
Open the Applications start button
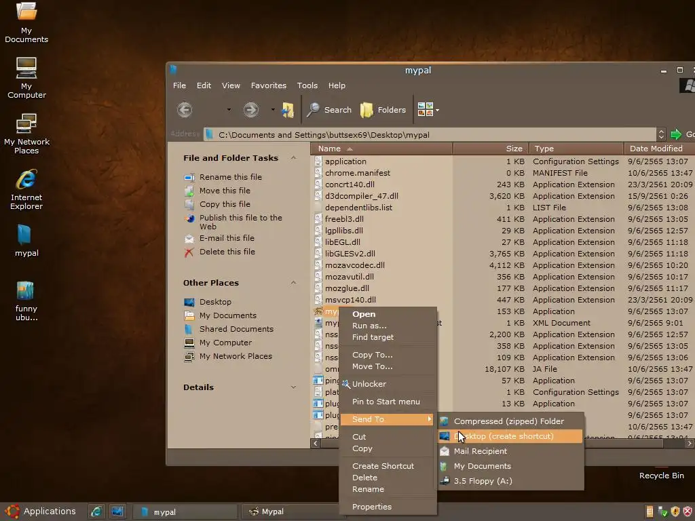[x=40, y=512]
